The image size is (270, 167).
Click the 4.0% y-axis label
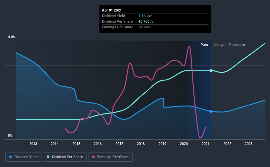click(x=12, y=37)
